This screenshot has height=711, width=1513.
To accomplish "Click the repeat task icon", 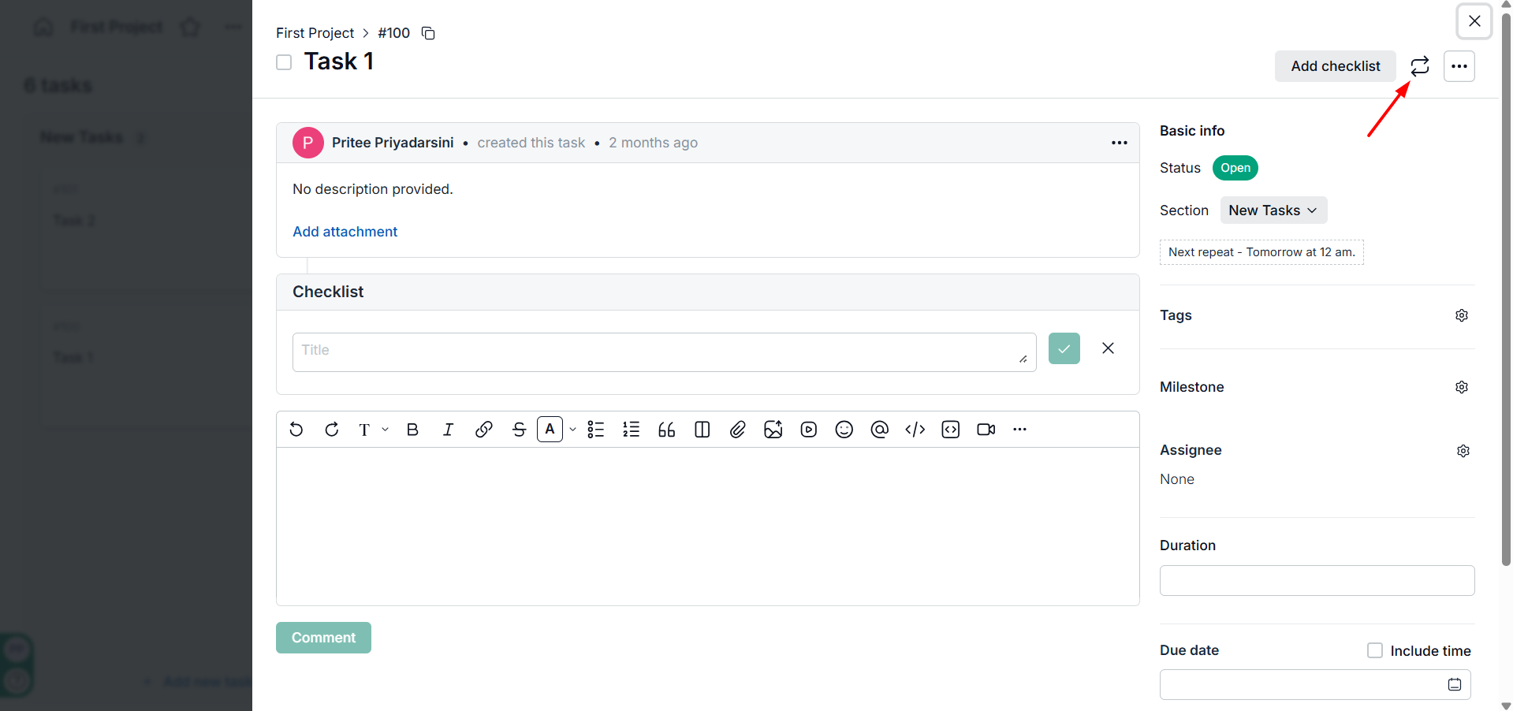I will click(1419, 66).
